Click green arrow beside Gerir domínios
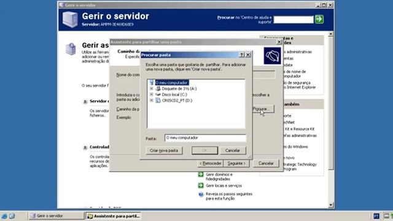 point(201,174)
